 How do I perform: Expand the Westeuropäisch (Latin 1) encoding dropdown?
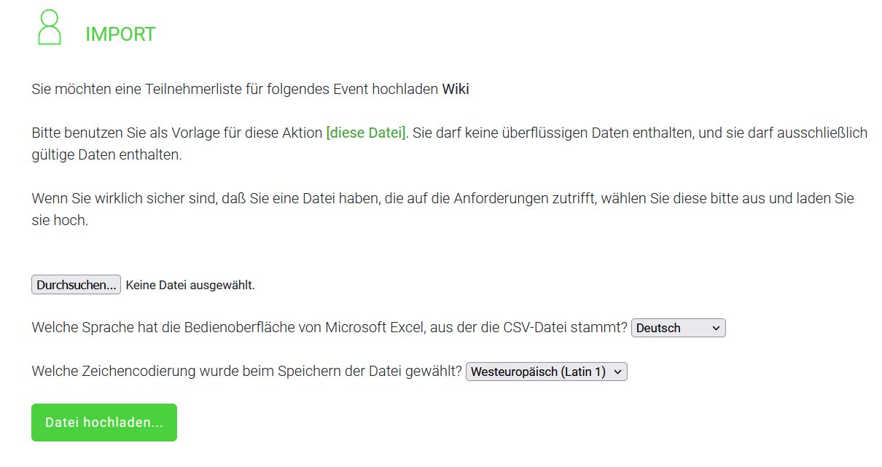545,372
